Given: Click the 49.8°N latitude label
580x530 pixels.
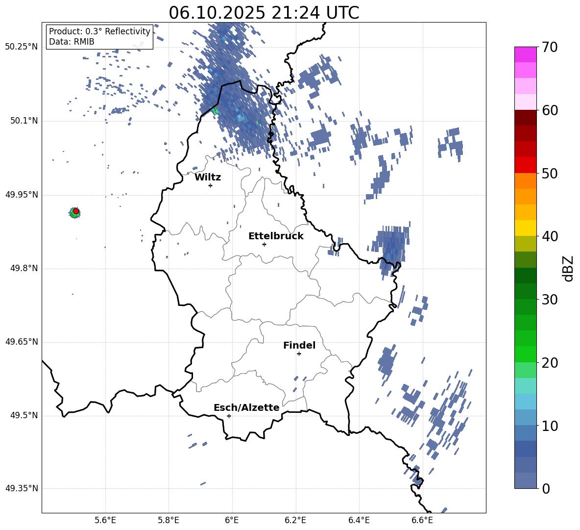Looking at the screenshot, I should click(24, 268).
